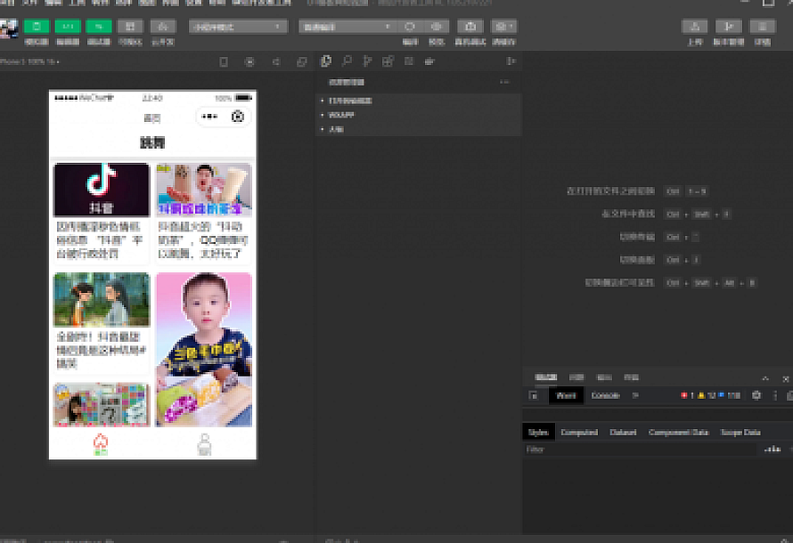Viewport: 793px width, 543px height.
Task: Toggle the Debugger panel button
Action: (x=99, y=27)
